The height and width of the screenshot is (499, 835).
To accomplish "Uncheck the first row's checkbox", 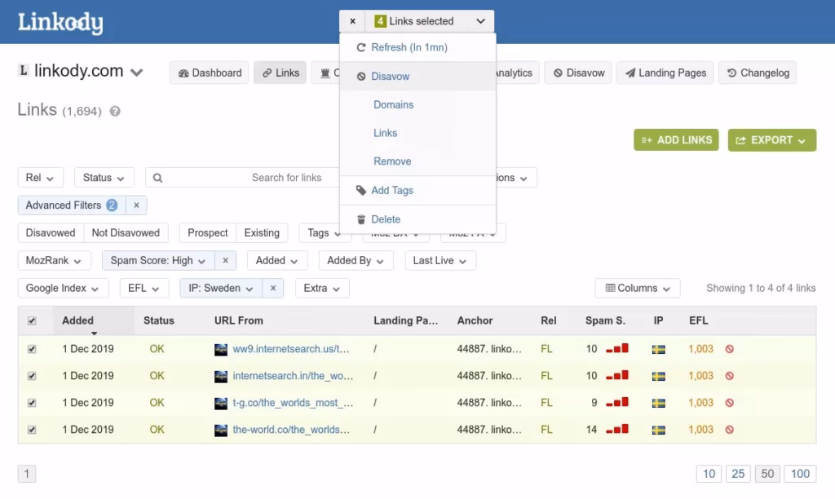I will [31, 348].
